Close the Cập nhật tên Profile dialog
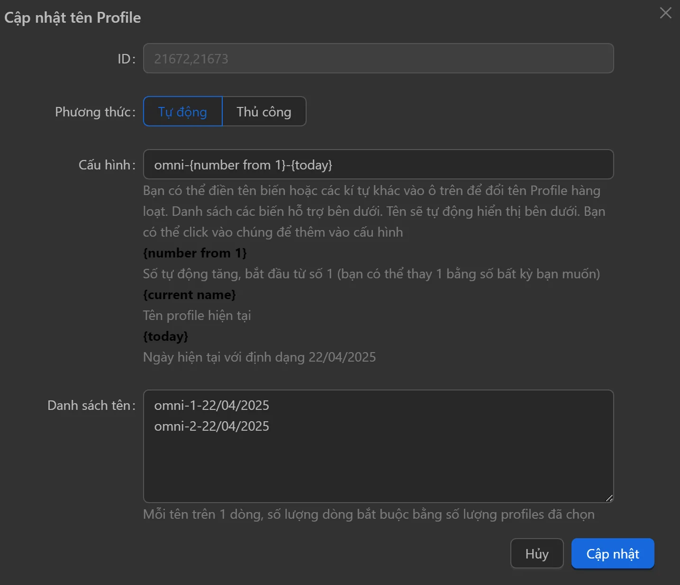 click(x=665, y=13)
